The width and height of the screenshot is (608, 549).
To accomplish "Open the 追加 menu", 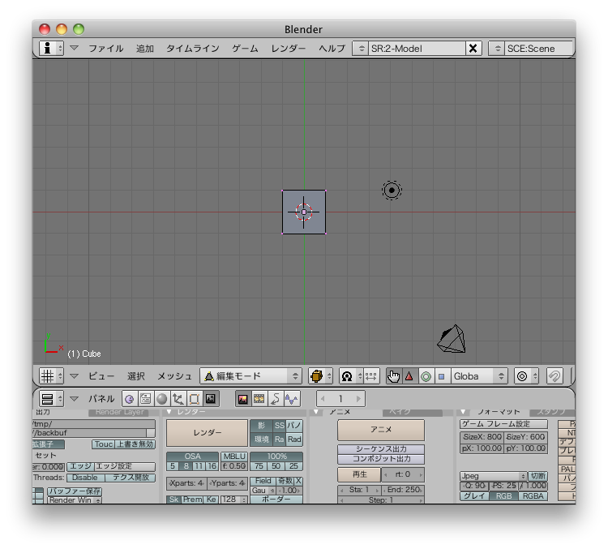I will pos(145,49).
